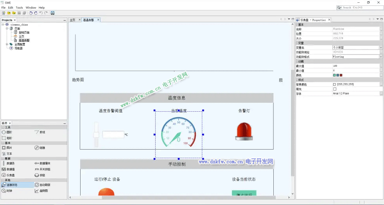384x205 pixels.
Task: Collapse the 工具 section in component palette
Action: coord(3,128)
